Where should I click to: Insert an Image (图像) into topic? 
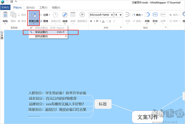pyautogui.click(x=44, y=21)
